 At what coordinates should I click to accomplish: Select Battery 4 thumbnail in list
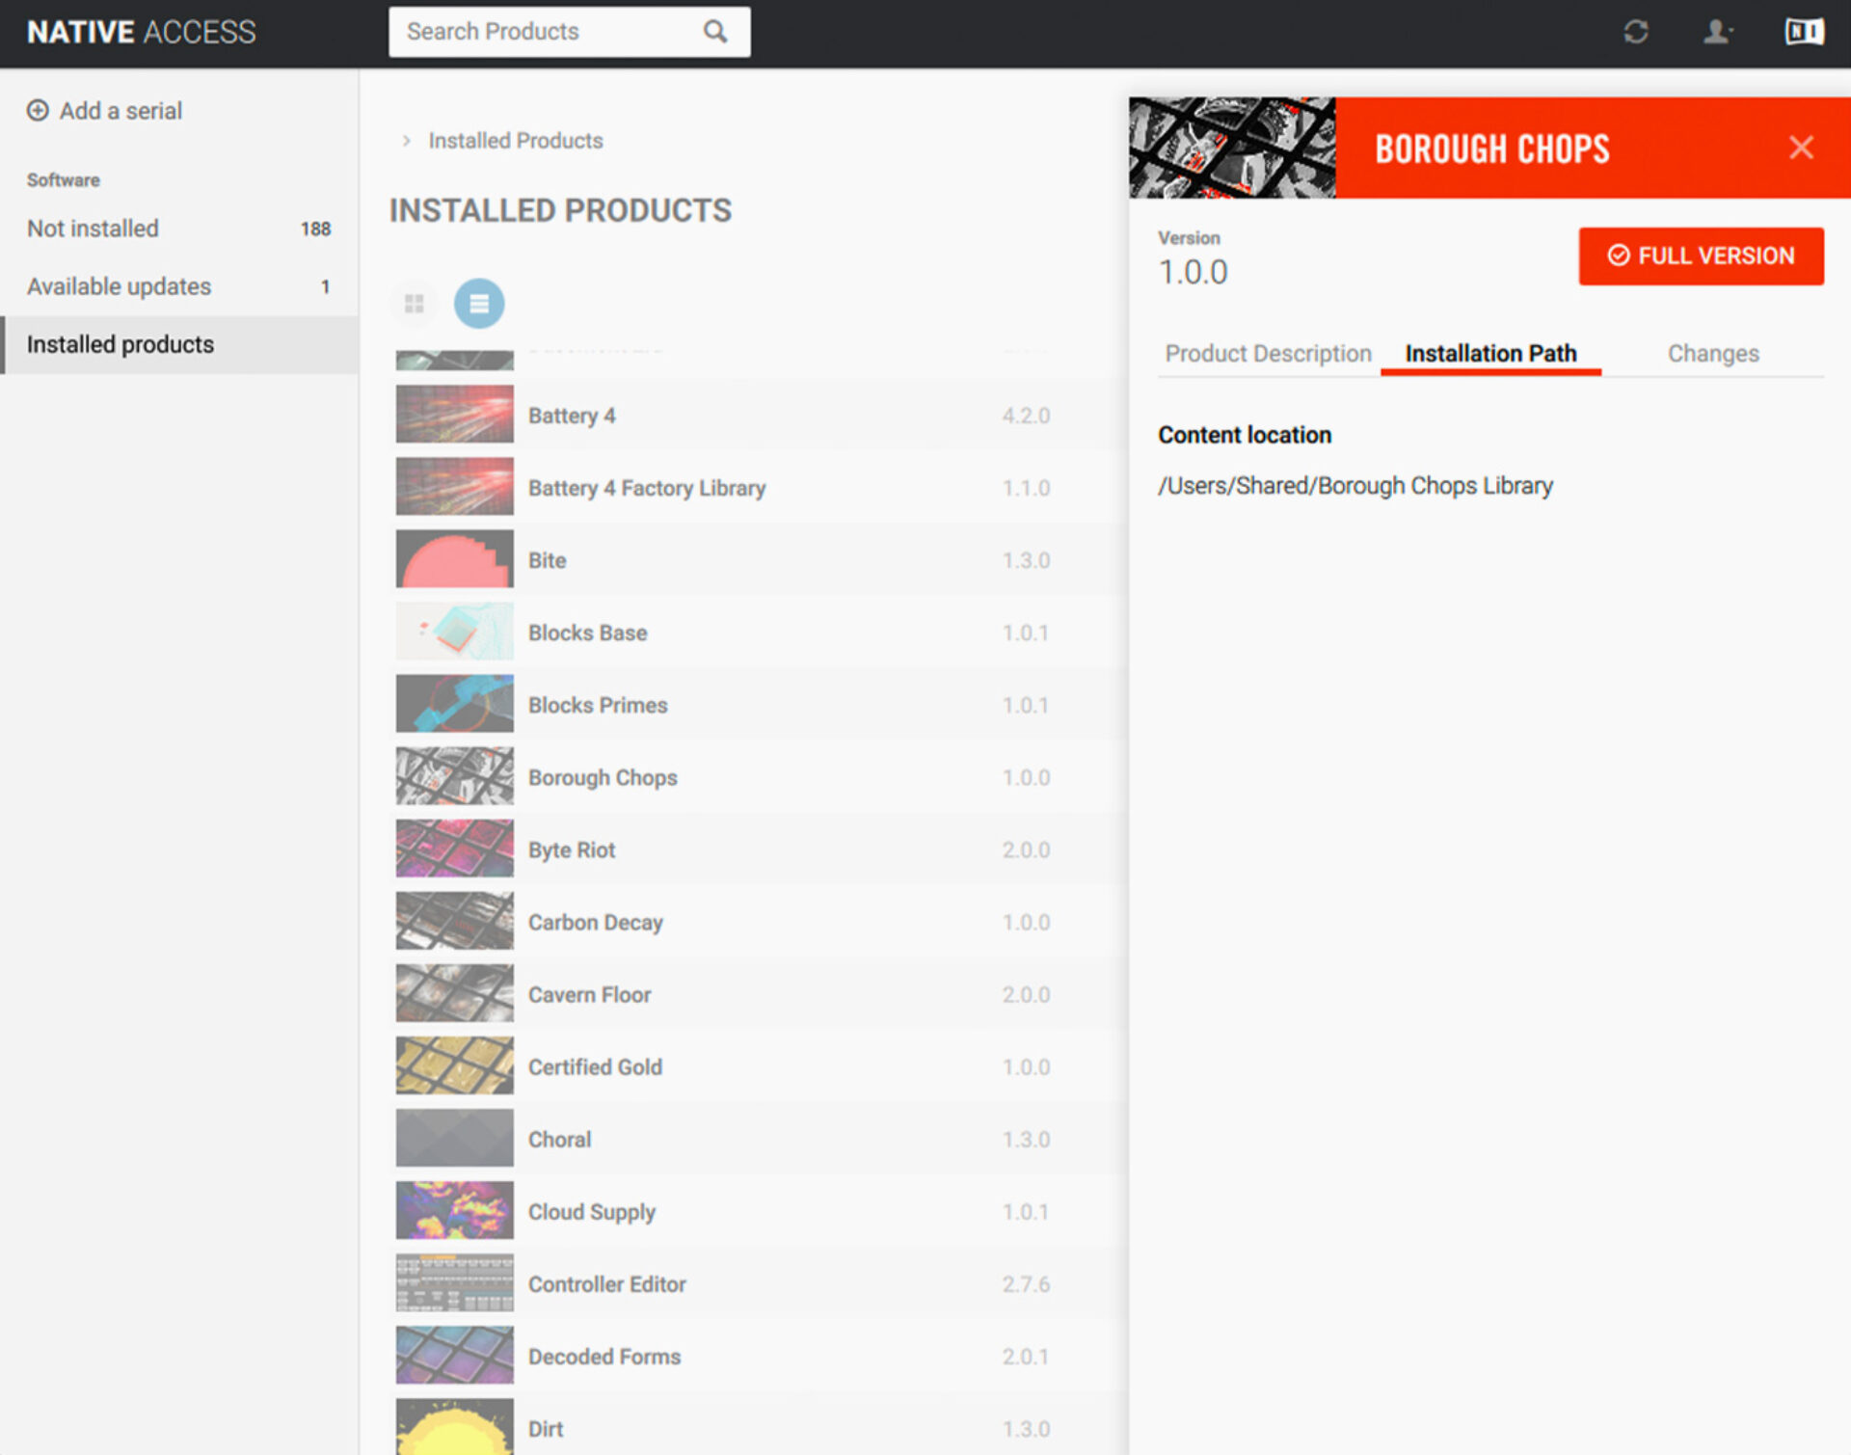[x=454, y=415]
